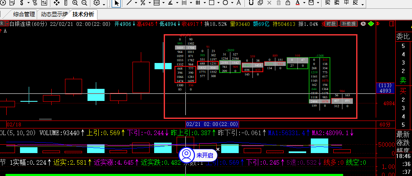
Task: Click the 未开启 assistant badge
Action: (x=198, y=155)
